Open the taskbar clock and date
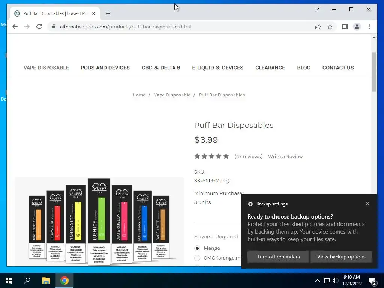 click(x=352, y=280)
